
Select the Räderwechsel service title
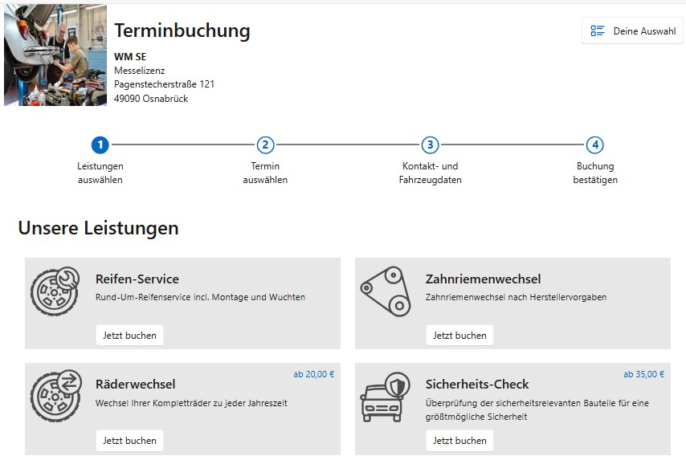point(135,385)
